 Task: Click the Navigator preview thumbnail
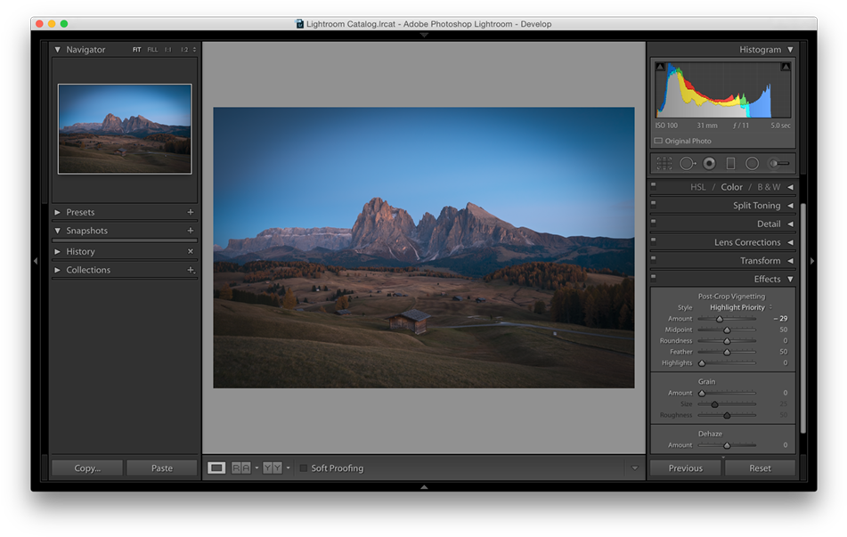click(125, 128)
